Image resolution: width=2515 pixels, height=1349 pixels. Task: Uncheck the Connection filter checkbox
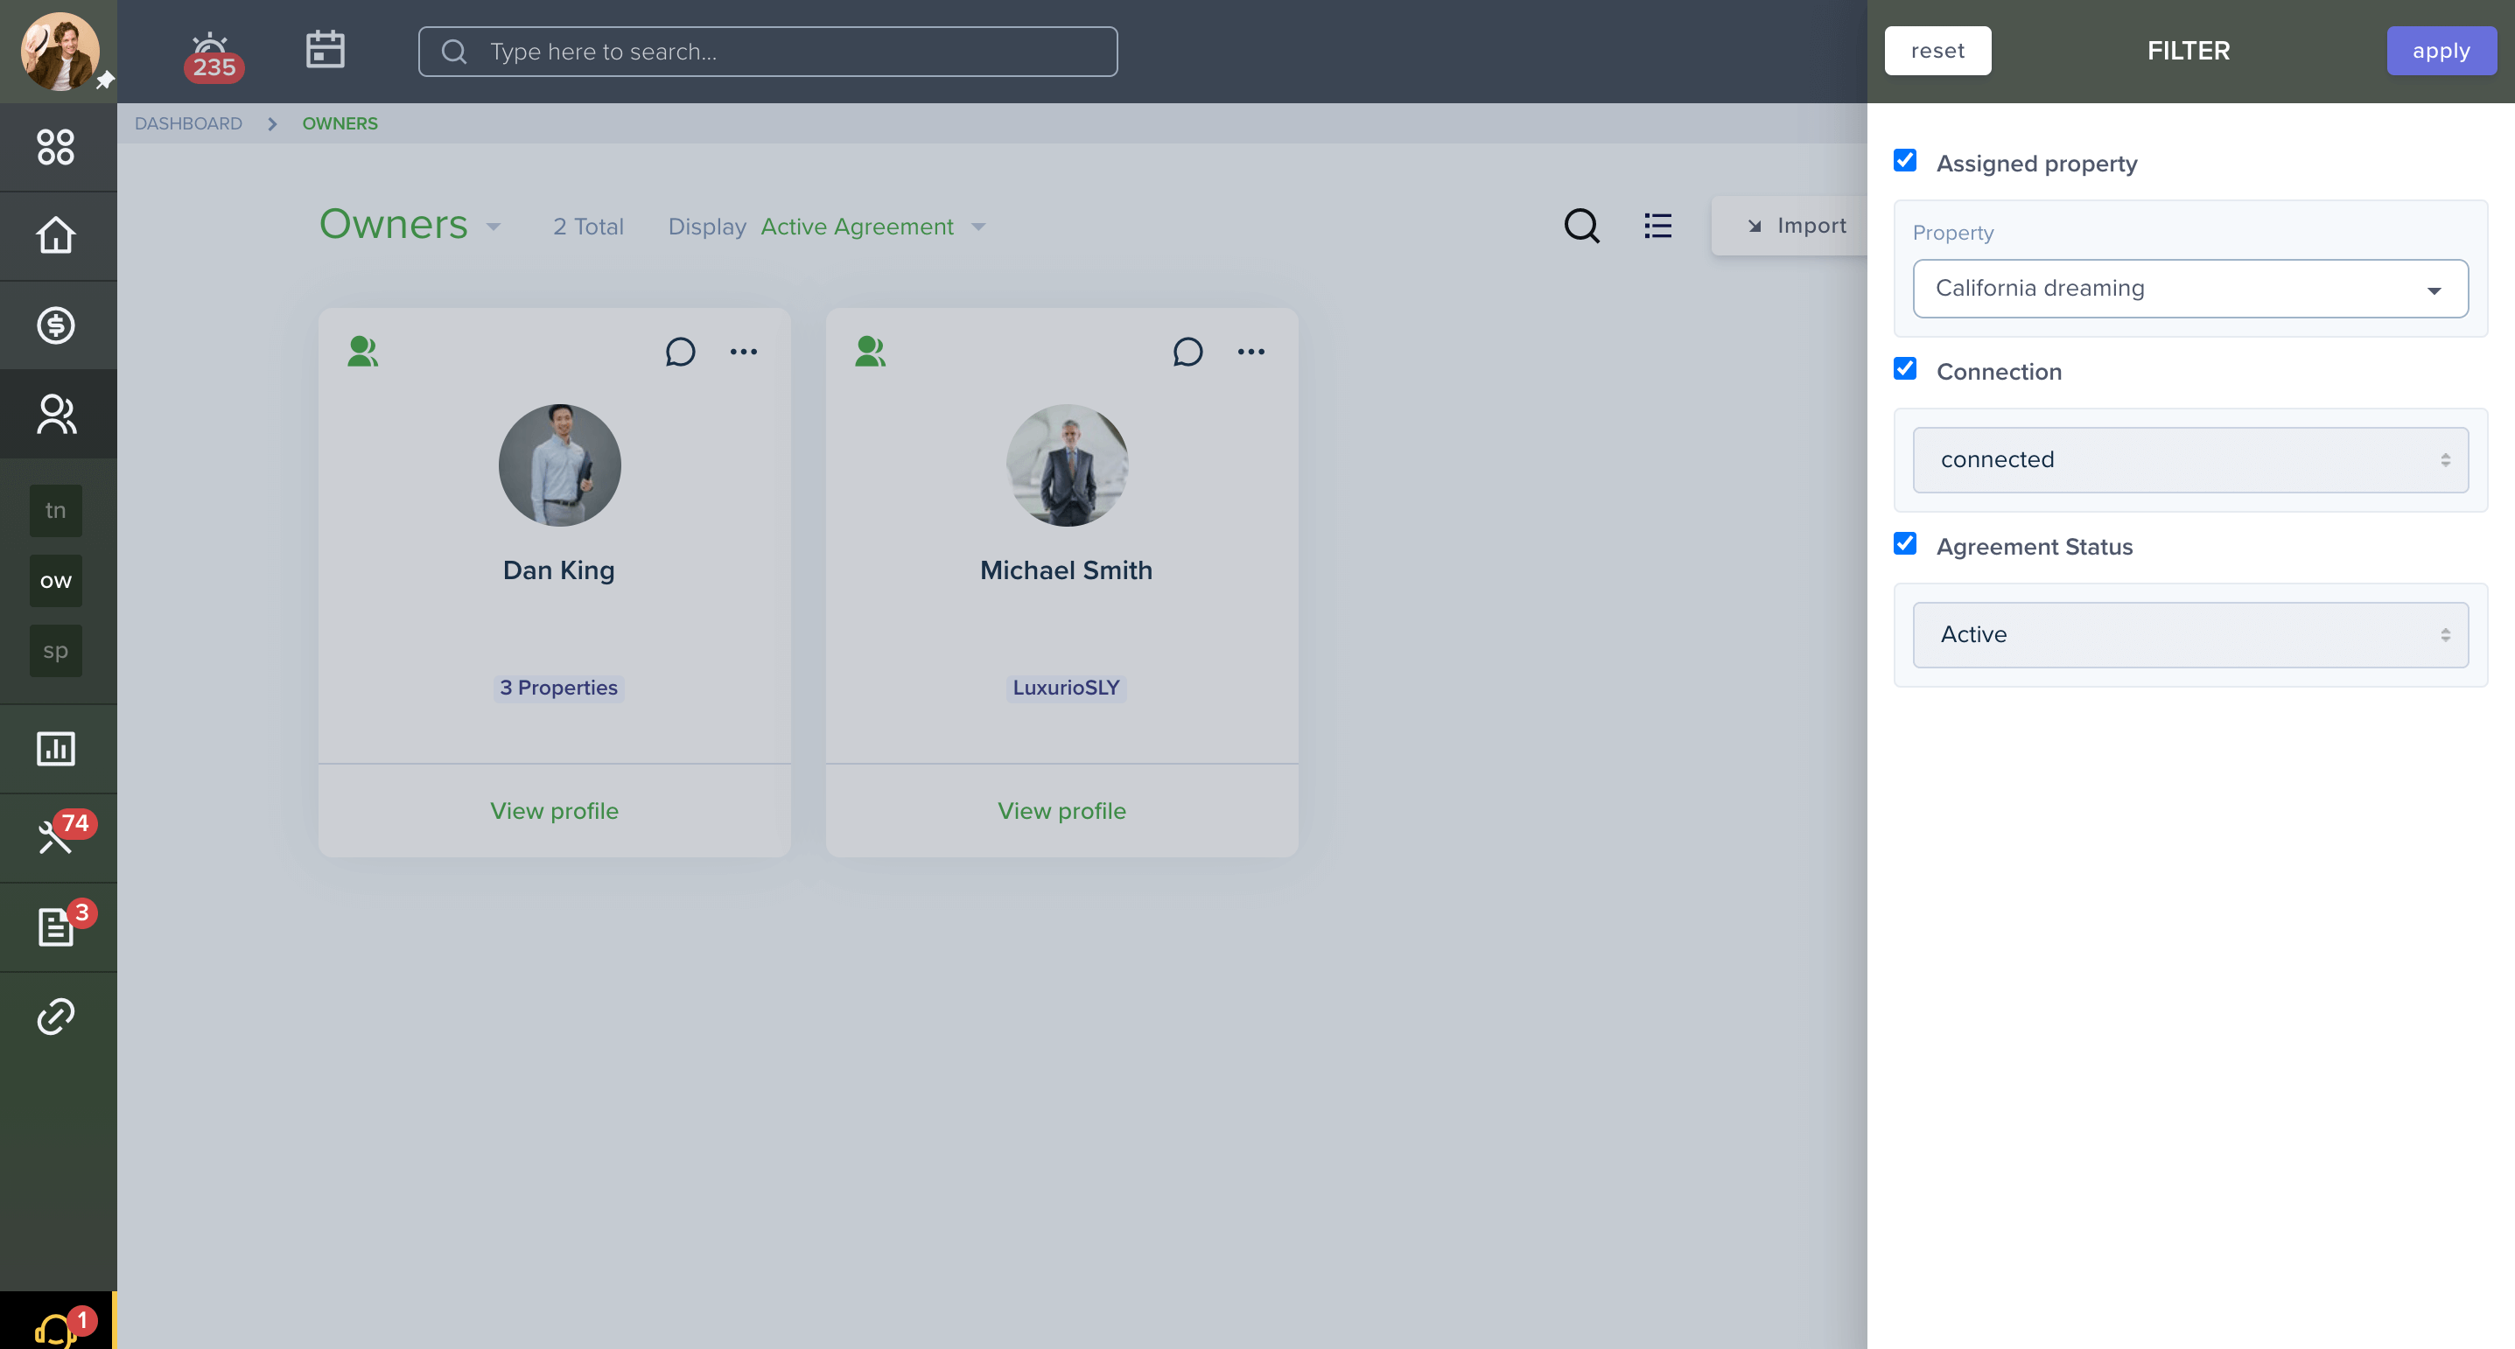click(1905, 368)
